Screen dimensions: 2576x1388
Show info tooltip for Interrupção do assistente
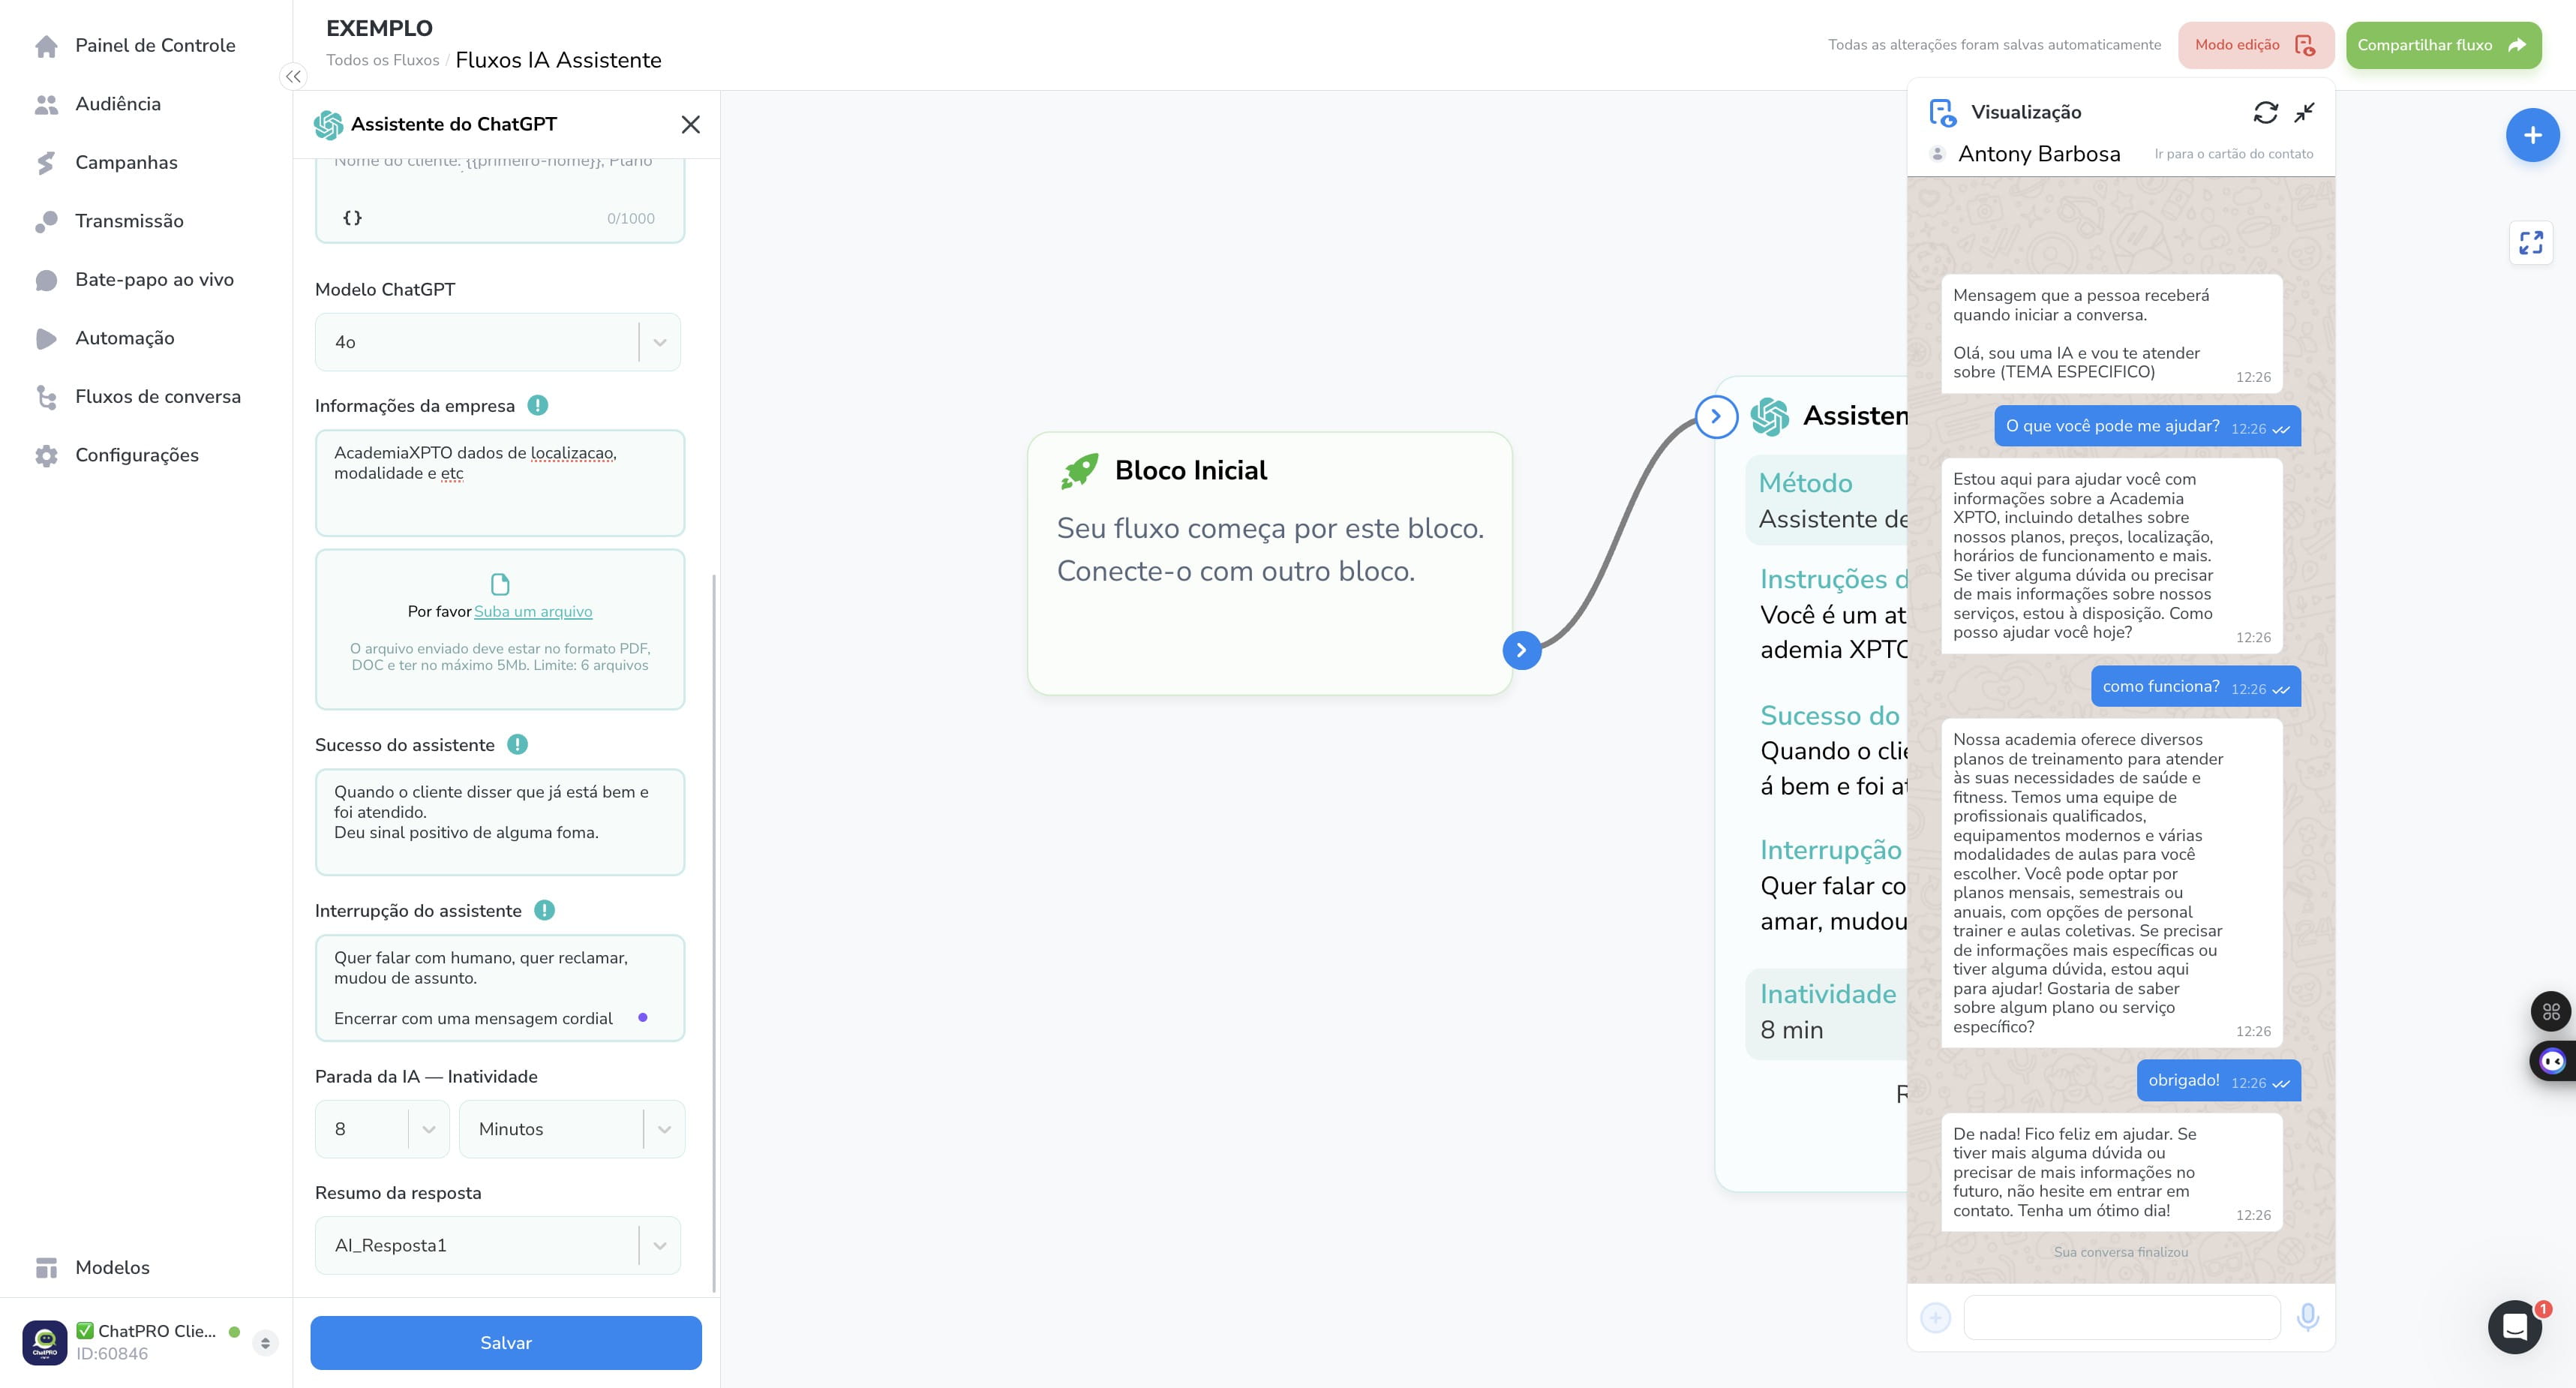pyautogui.click(x=544, y=910)
